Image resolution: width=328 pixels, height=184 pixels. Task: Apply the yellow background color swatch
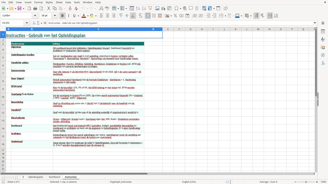[92, 16]
